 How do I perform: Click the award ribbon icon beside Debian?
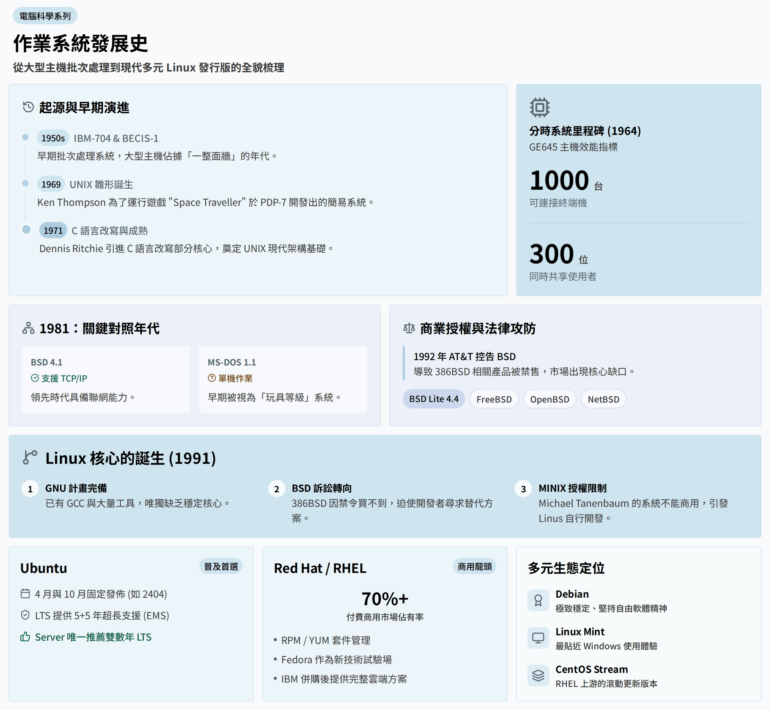click(538, 600)
